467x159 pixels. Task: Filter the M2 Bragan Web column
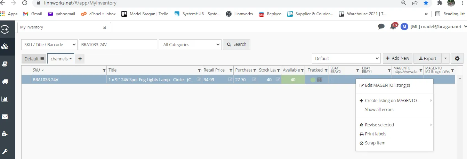pyautogui.click(x=452, y=70)
